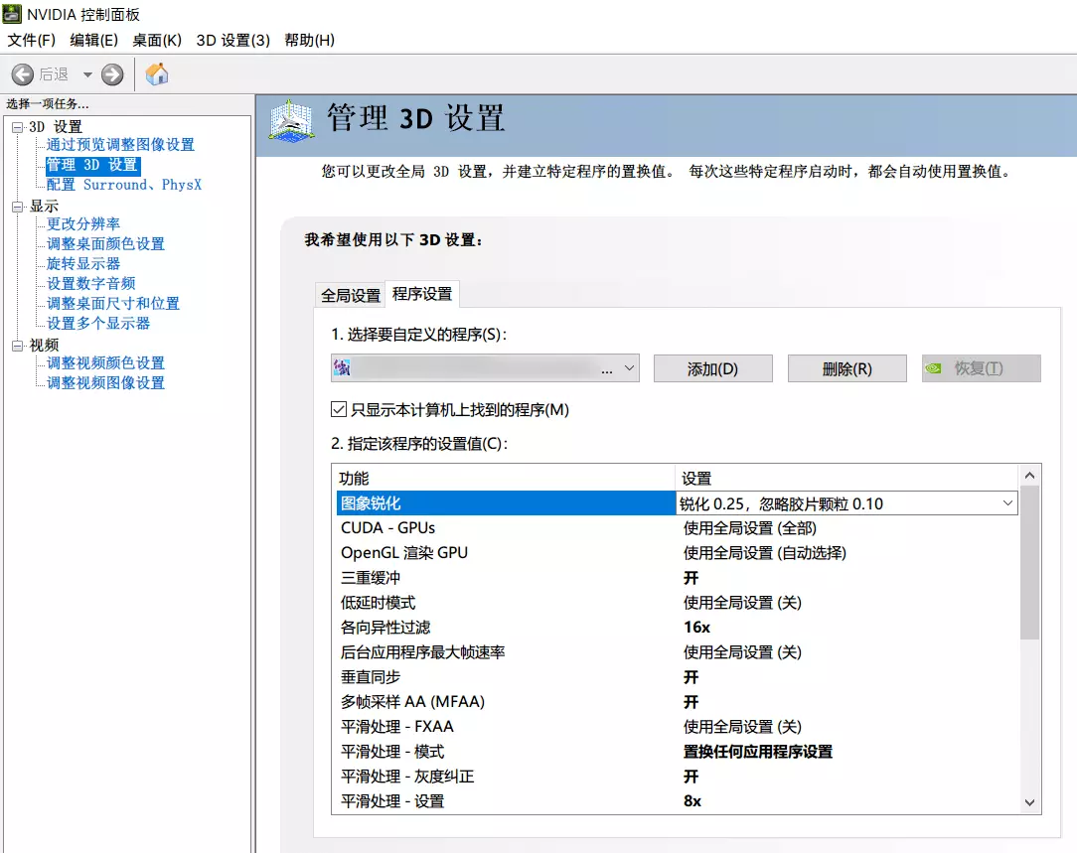Open the Home icon in toolbar
The width and height of the screenshot is (1077, 853).
coord(157,73)
